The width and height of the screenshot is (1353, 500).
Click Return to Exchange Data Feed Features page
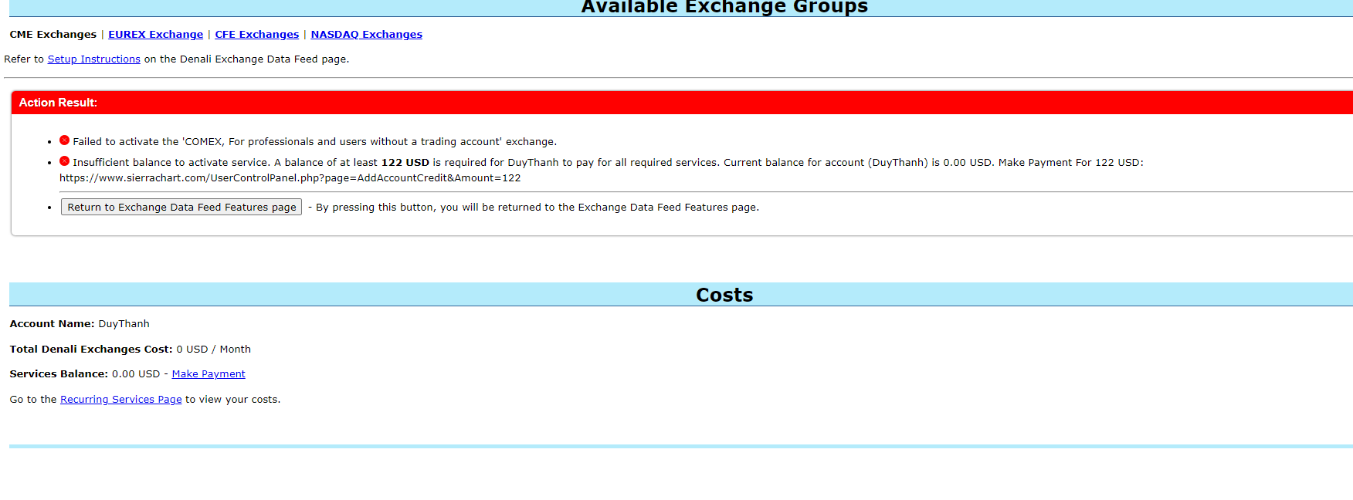tap(181, 207)
